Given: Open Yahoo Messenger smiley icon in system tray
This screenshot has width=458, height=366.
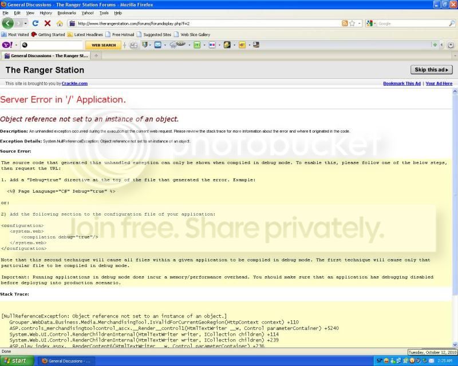Looking at the screenshot, I should pos(386,361).
